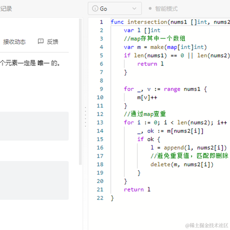Click 'if len(nums1) == 0' line
This screenshot has height=230, width=230.
click(x=177, y=55)
